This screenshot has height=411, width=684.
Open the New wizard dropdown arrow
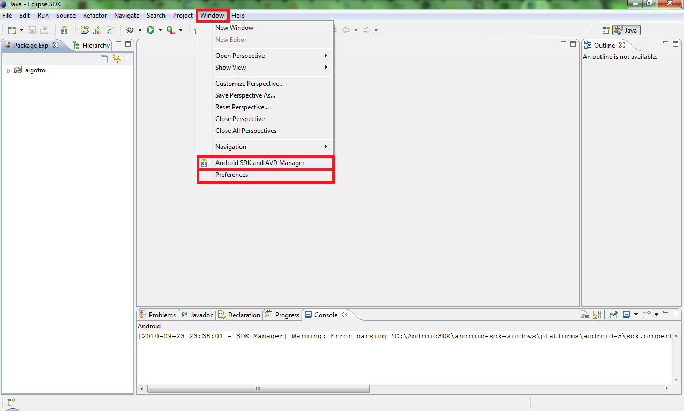pos(21,30)
